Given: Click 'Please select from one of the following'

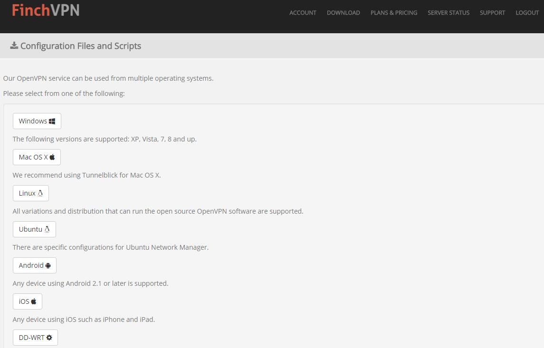Looking at the screenshot, I should pos(64,94).
